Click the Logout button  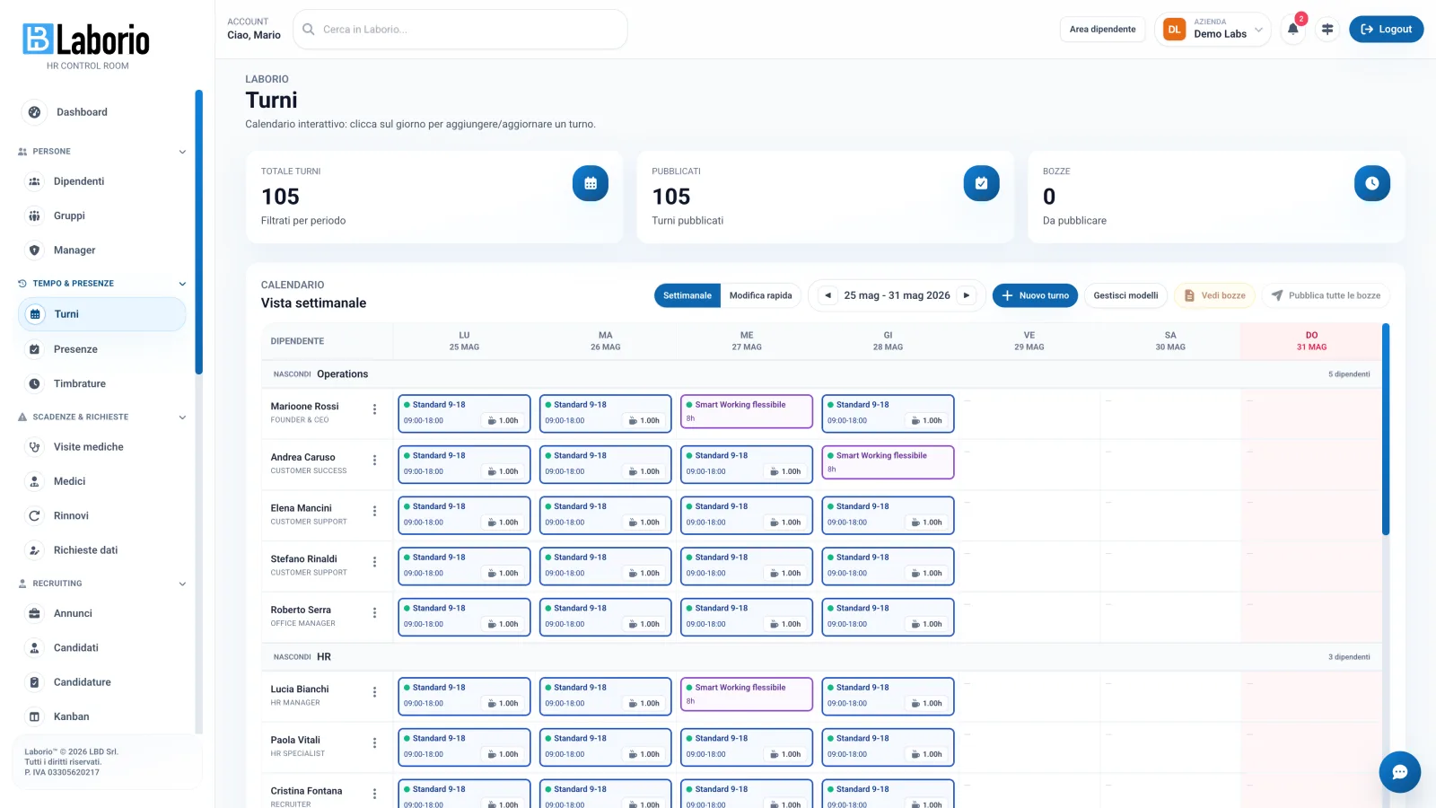point(1386,29)
